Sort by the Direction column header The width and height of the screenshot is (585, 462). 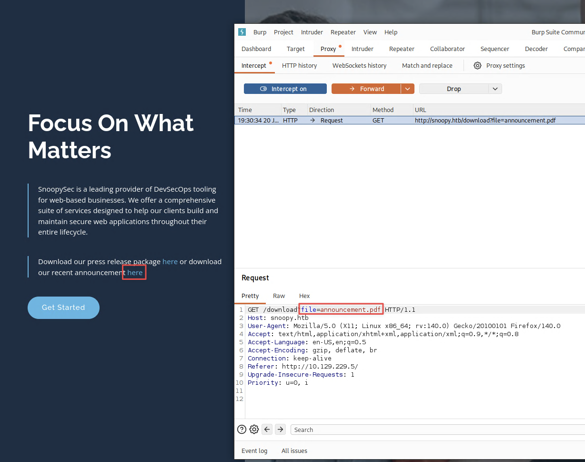pyautogui.click(x=339, y=110)
